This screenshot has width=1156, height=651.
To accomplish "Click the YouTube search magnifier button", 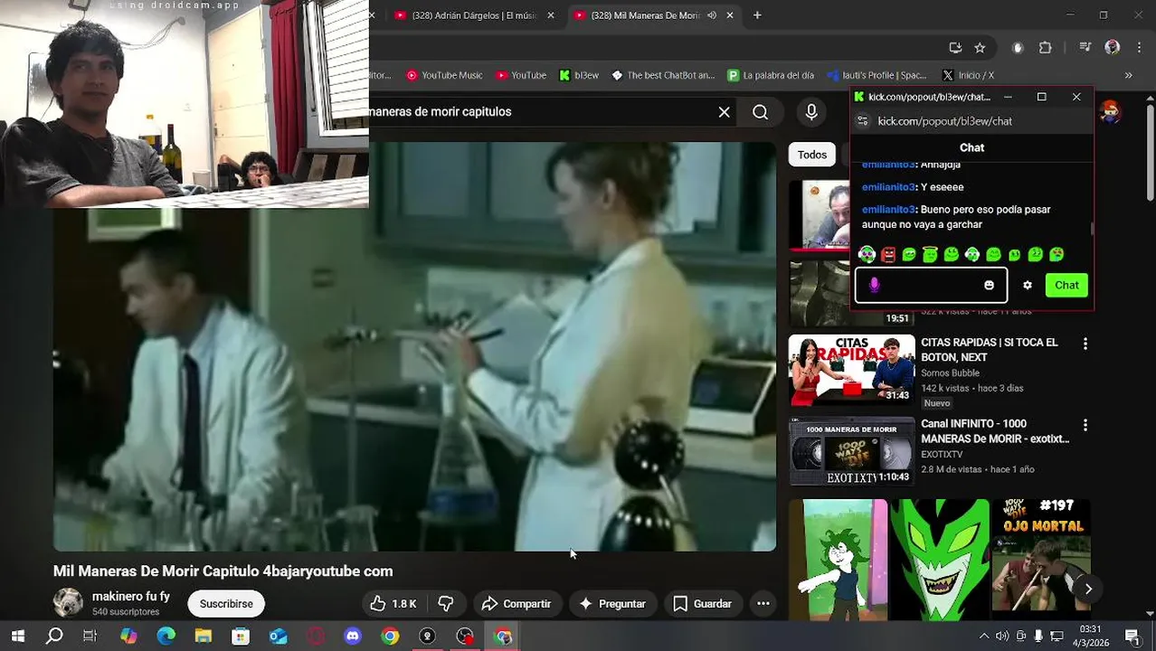I will 760,112.
